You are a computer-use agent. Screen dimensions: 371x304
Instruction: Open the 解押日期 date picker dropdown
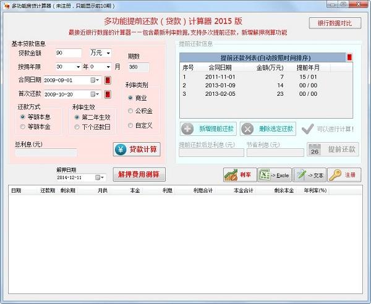point(102,178)
